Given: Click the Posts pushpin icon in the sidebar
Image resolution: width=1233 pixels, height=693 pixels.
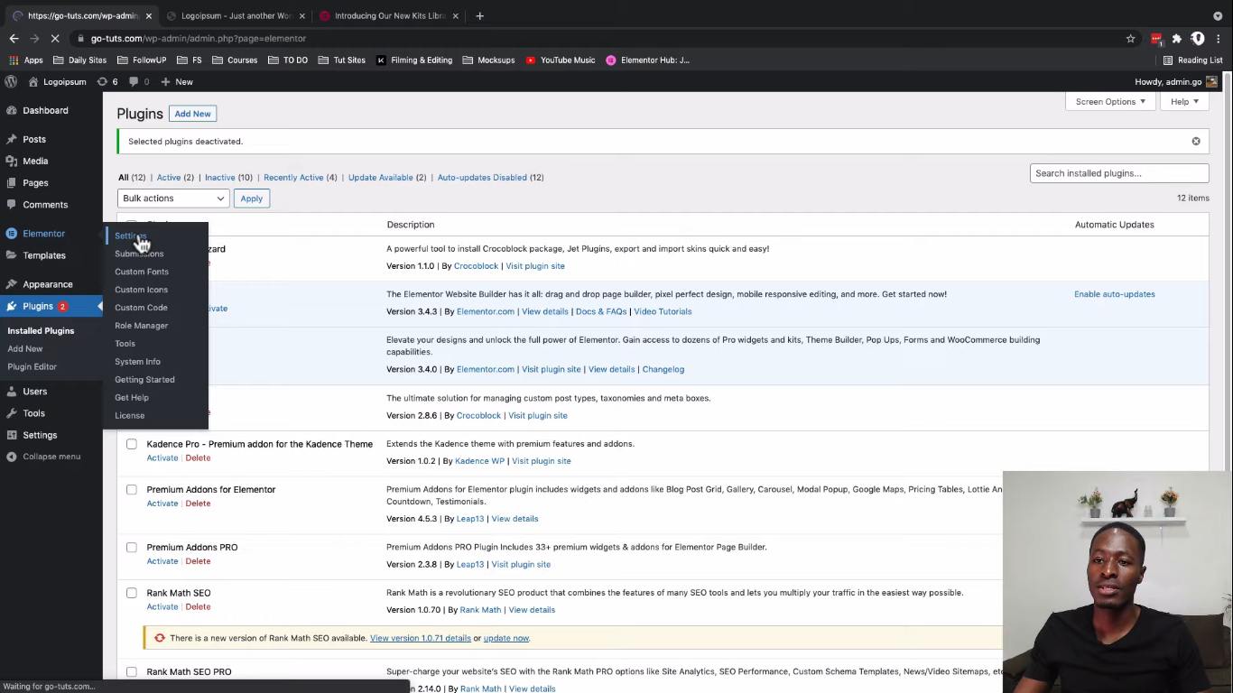Looking at the screenshot, I should pos(12,139).
